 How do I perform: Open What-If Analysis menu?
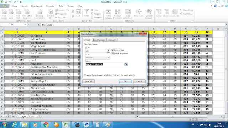coord(149,14)
